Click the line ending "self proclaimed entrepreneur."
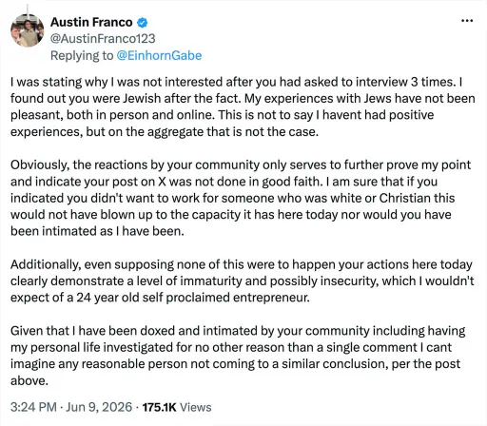This screenshot has height=426, width=487. tap(160, 298)
